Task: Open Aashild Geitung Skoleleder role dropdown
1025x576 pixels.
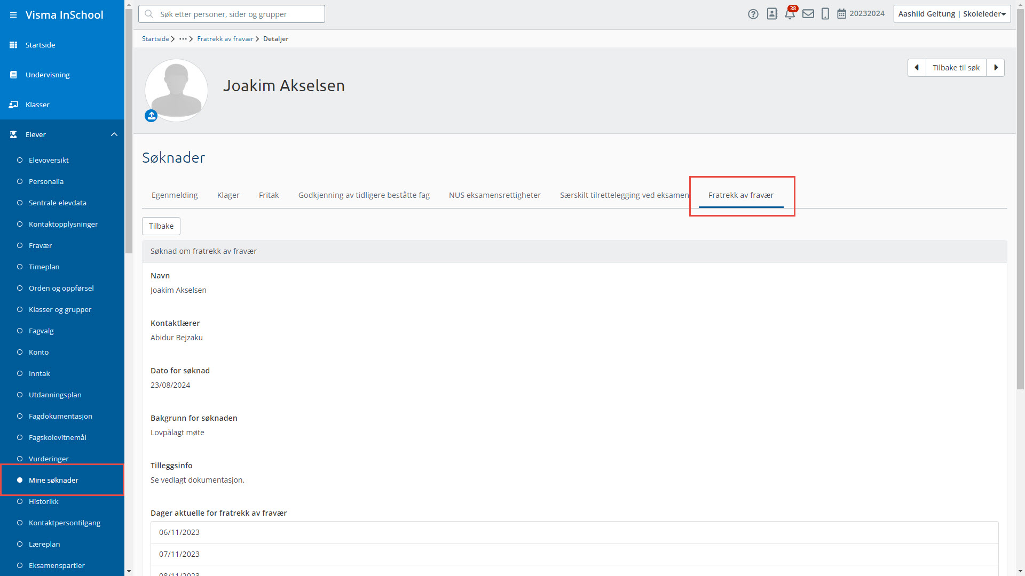Action: point(952,14)
